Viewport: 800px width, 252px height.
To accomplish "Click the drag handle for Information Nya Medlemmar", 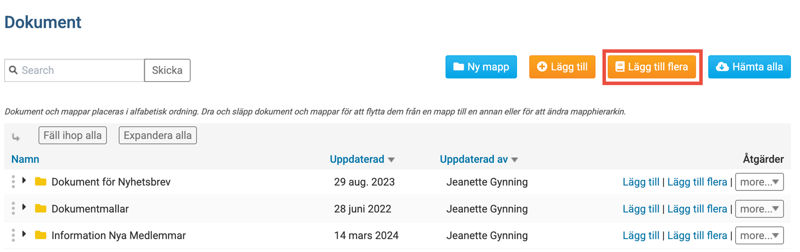I will 13,235.
